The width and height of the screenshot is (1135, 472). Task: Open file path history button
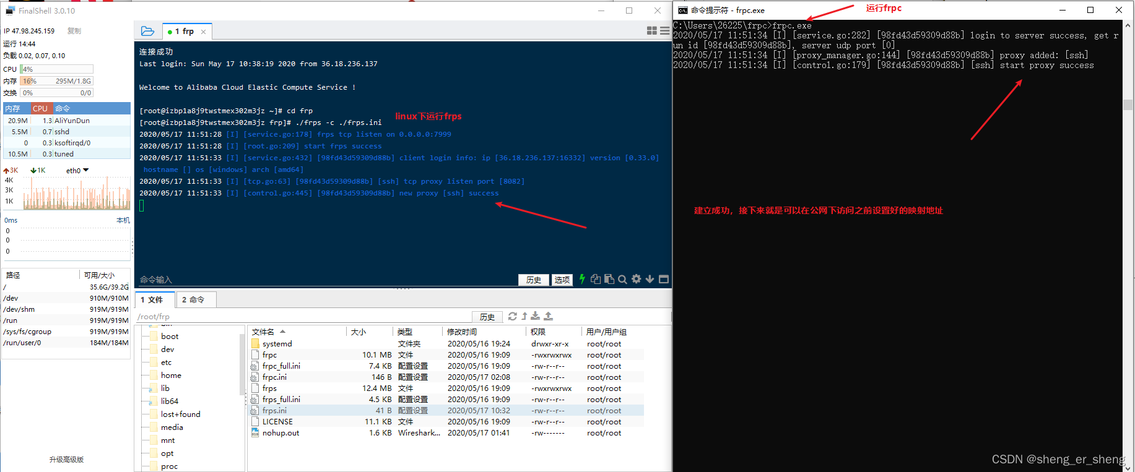(487, 317)
